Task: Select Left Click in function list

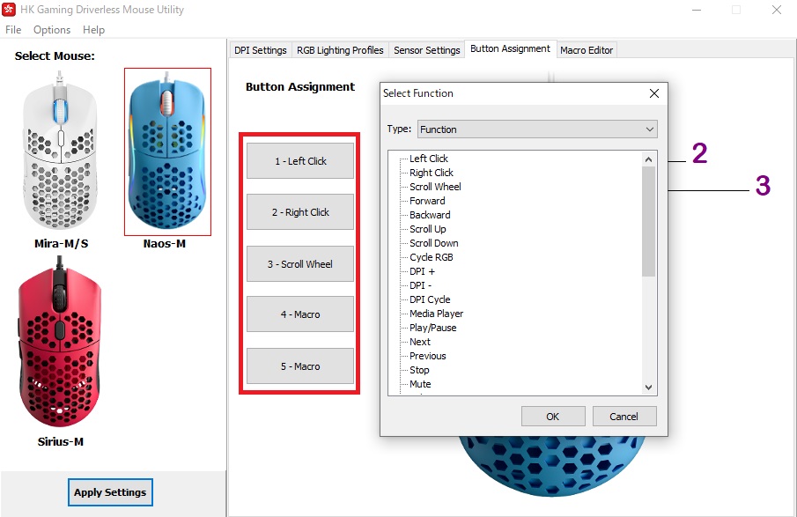Action: pos(429,159)
